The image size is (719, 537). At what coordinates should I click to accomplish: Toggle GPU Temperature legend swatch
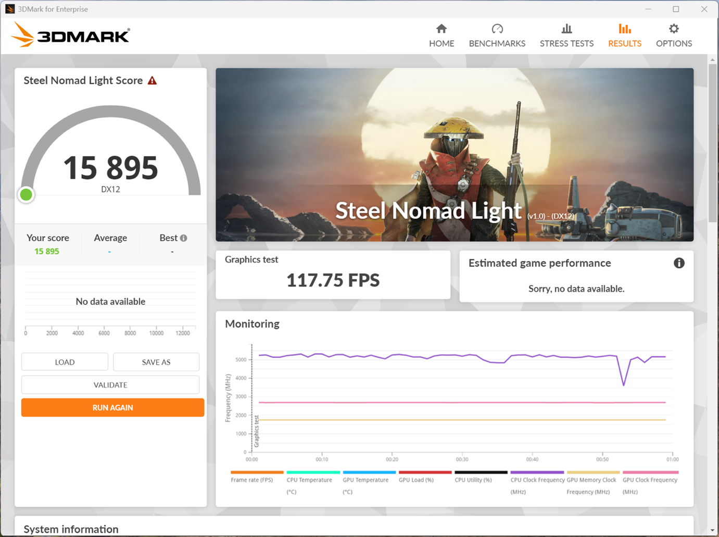click(369, 472)
